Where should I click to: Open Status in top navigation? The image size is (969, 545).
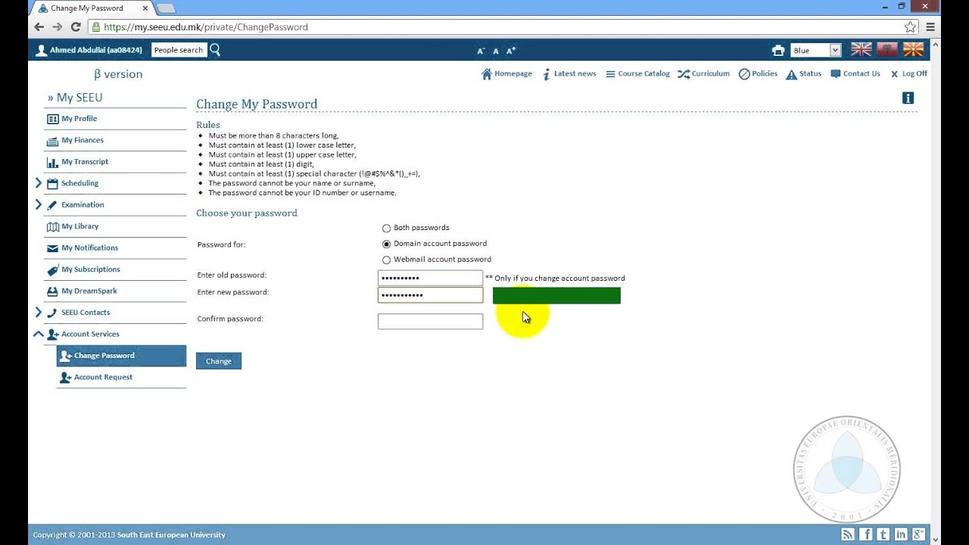coord(803,73)
